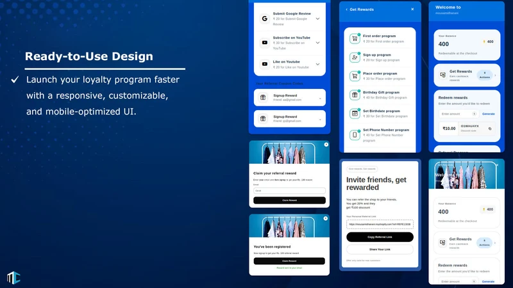Image resolution: width=513 pixels, height=288 pixels.
Task: Click Generate in the lower Redeem rewards card
Action: (488, 282)
